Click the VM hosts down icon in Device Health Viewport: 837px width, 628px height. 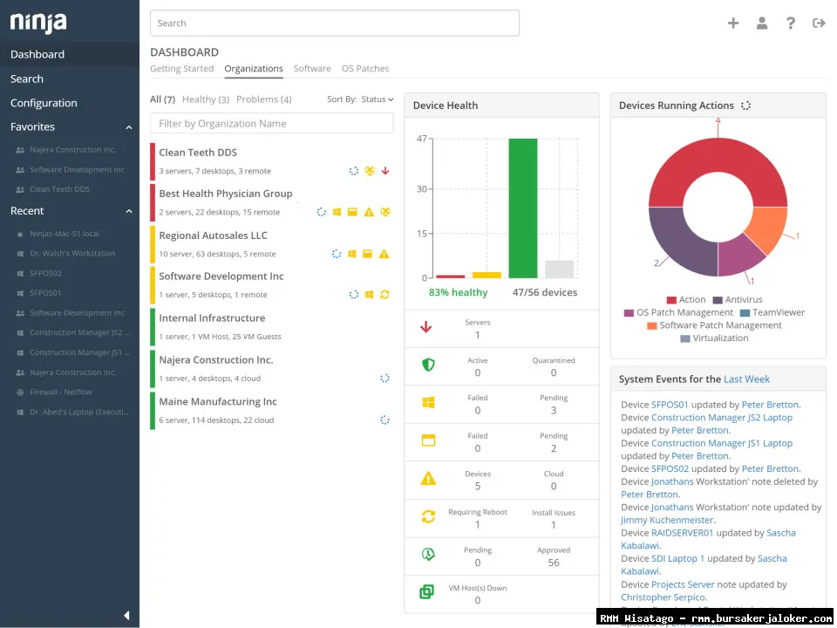(x=426, y=591)
